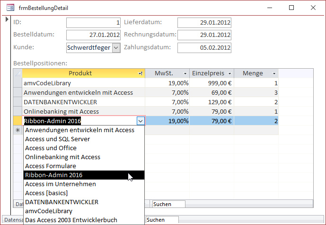The height and width of the screenshot is (225, 326).
Task: Click 'DATENBANKENTWICKLER' cell in the table
Action: click(84, 102)
